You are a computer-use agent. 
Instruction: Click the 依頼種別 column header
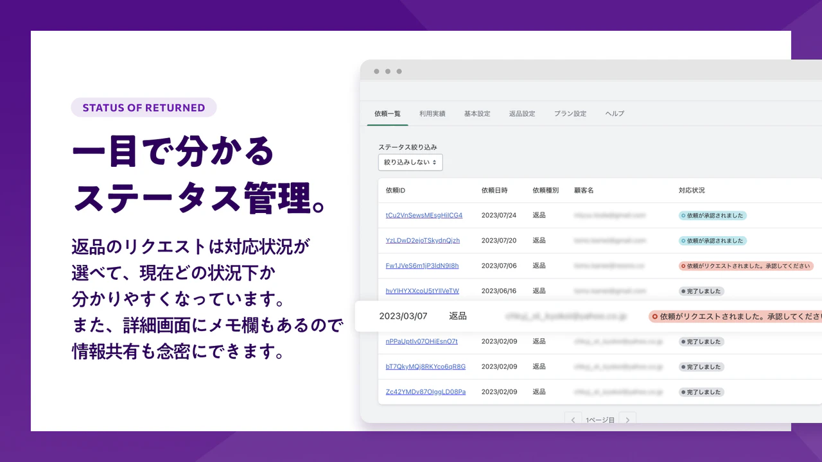click(x=545, y=191)
